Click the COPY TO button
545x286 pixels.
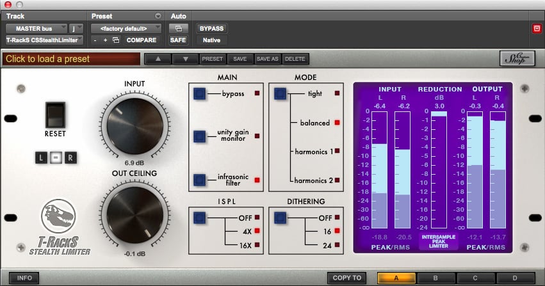coord(348,278)
